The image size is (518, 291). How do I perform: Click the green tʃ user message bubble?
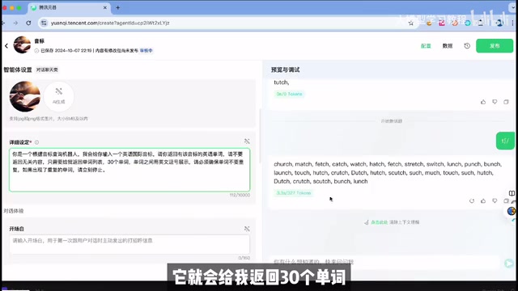pyautogui.click(x=505, y=141)
